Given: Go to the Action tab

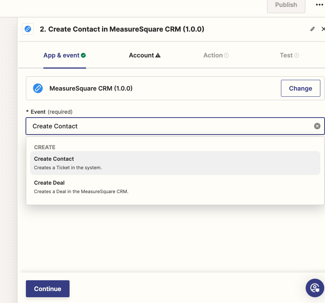Looking at the screenshot, I should 213,56.
